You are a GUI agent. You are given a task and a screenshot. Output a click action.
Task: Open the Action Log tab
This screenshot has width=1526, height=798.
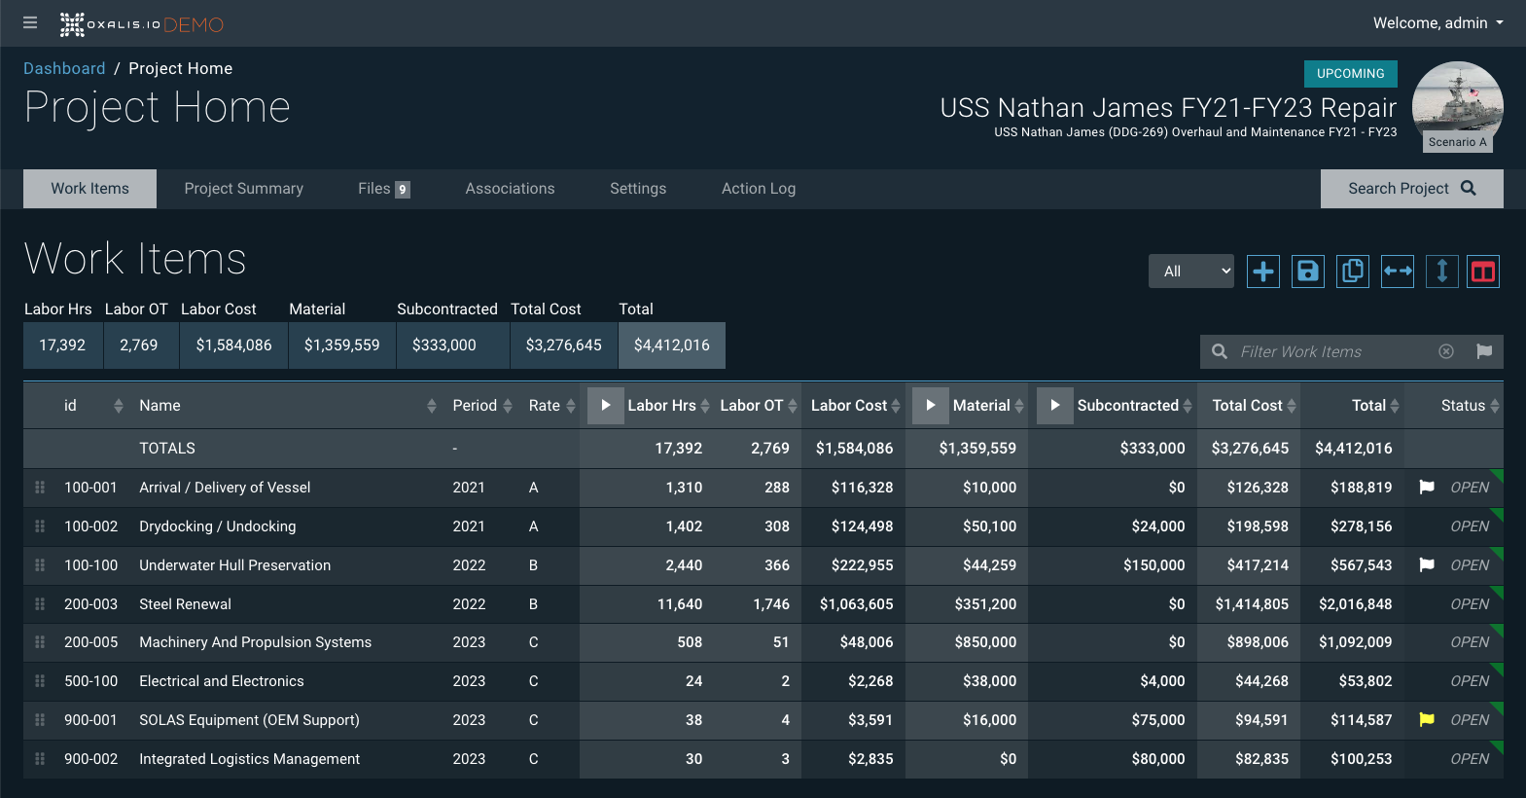click(x=758, y=189)
